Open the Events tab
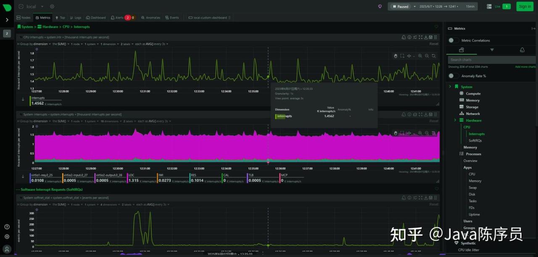 [172, 18]
